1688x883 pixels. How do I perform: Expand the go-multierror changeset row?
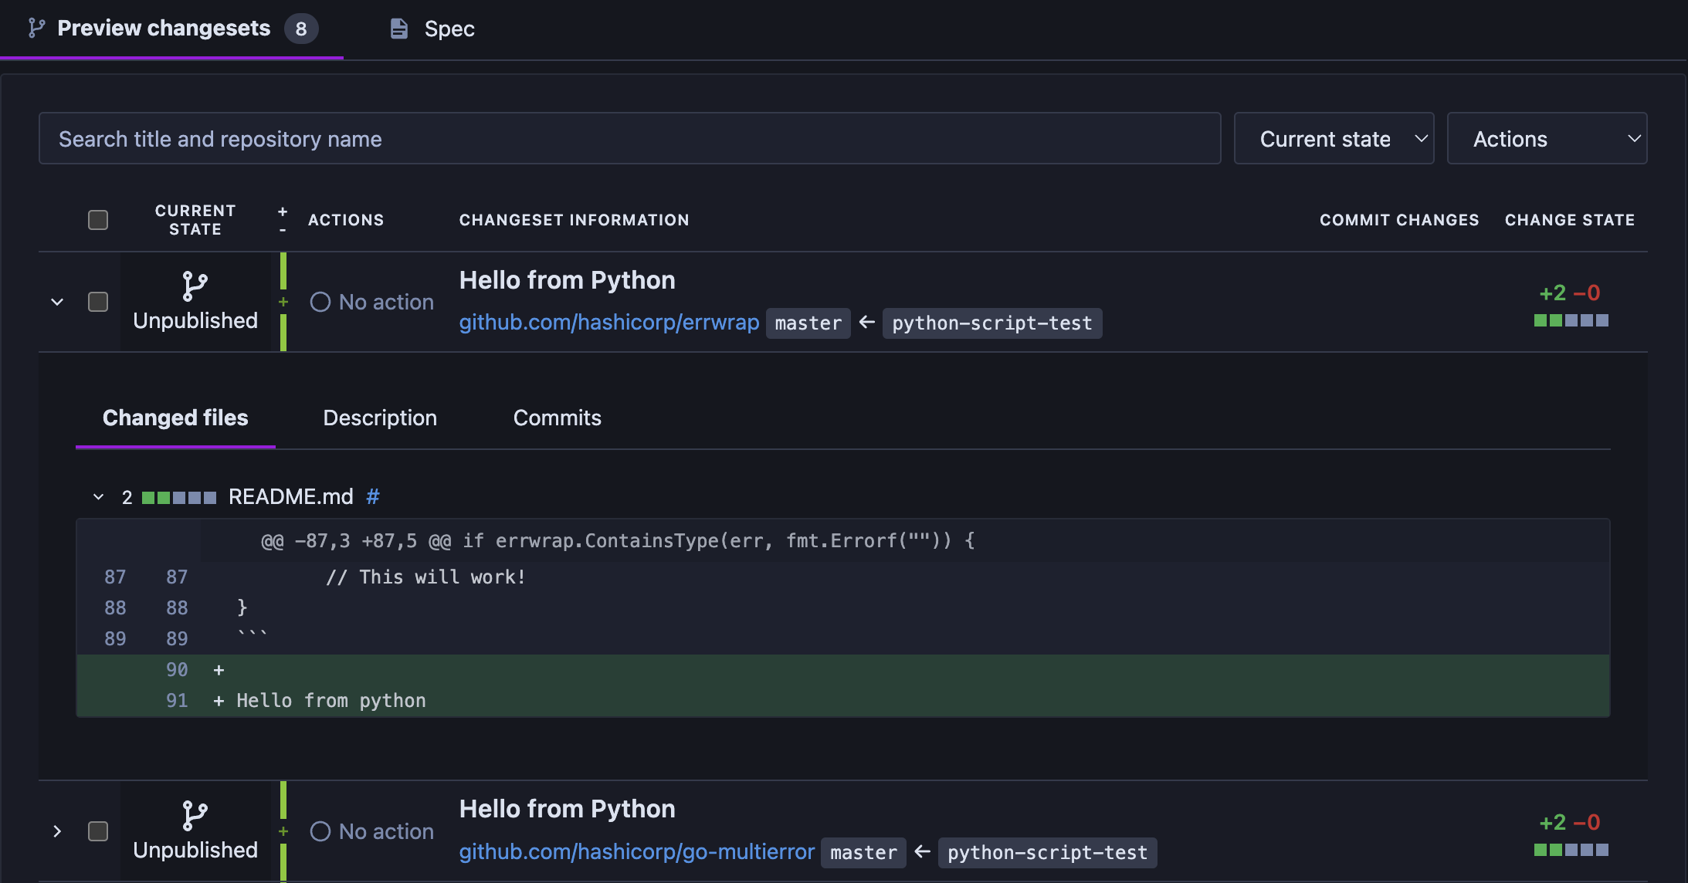(57, 831)
